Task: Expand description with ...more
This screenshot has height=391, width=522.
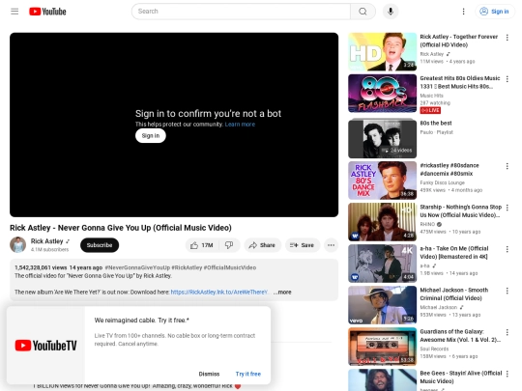Action: pyautogui.click(x=282, y=292)
